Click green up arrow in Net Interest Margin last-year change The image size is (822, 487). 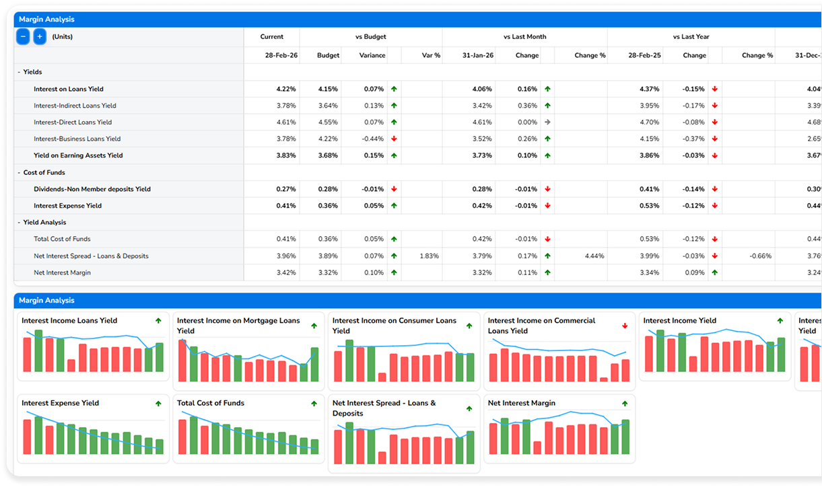[715, 273]
